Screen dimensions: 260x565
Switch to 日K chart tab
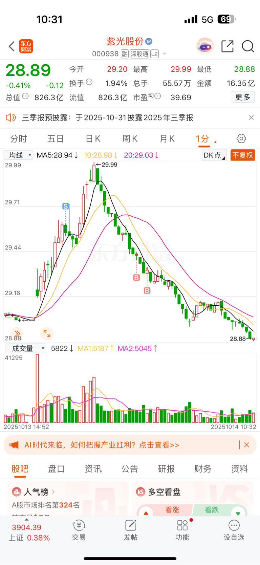(93, 138)
